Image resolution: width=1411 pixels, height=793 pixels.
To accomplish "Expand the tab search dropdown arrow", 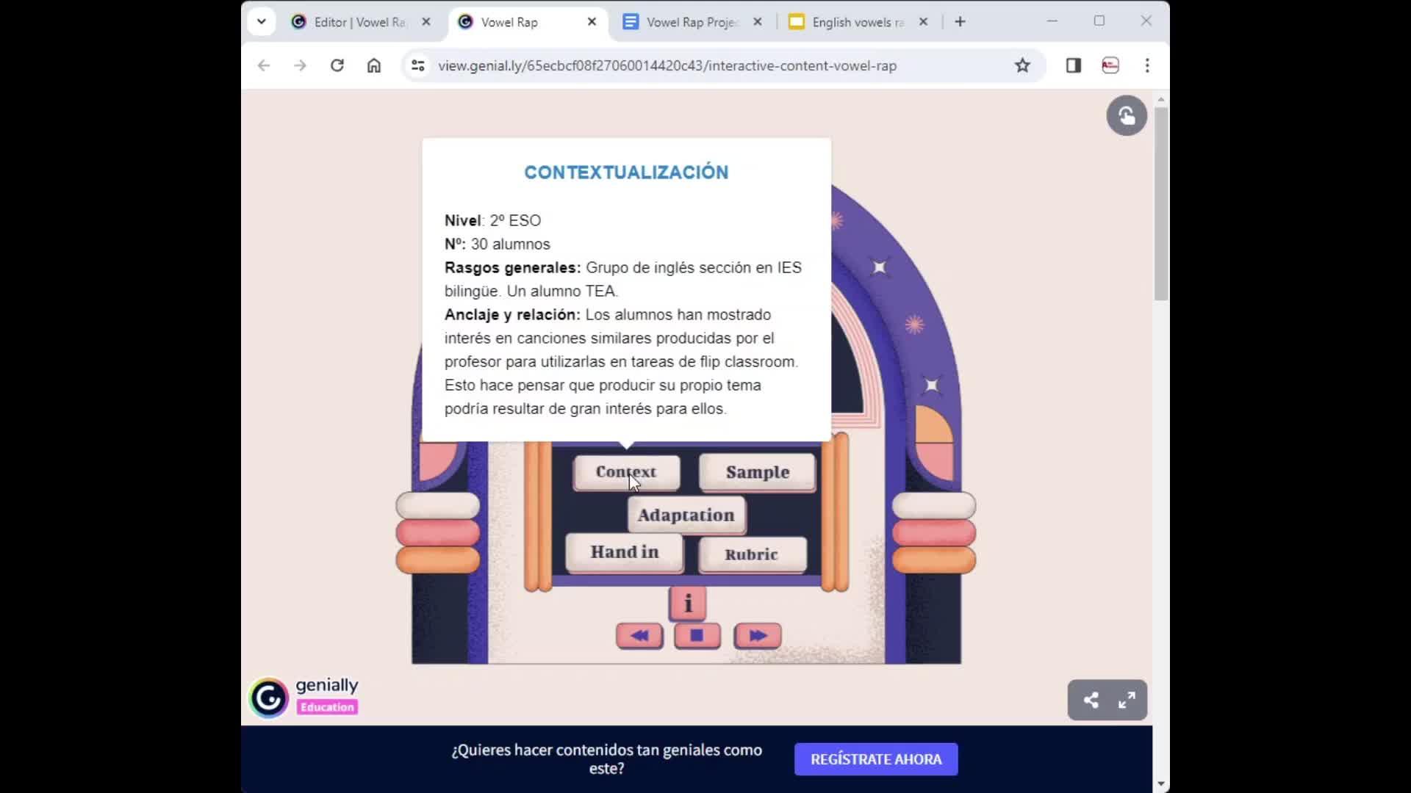I will click(x=261, y=21).
